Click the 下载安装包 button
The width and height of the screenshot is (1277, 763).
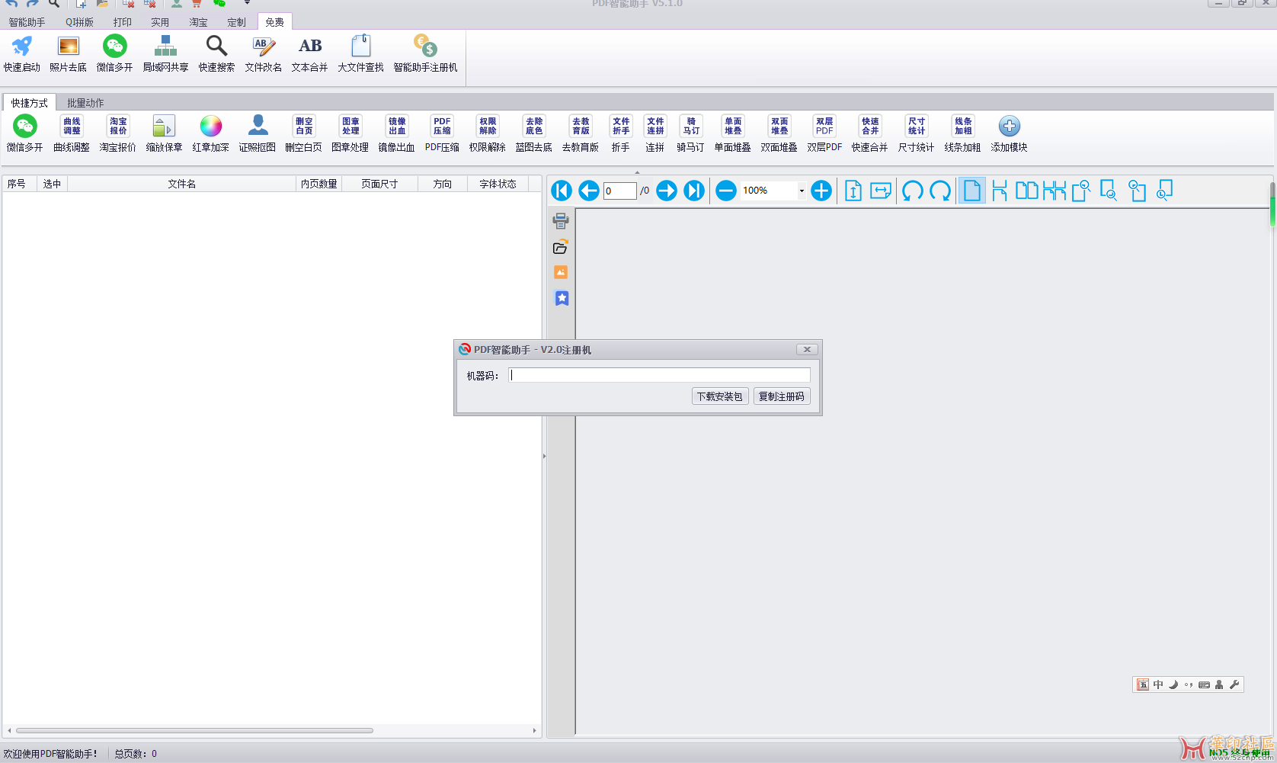tap(719, 396)
